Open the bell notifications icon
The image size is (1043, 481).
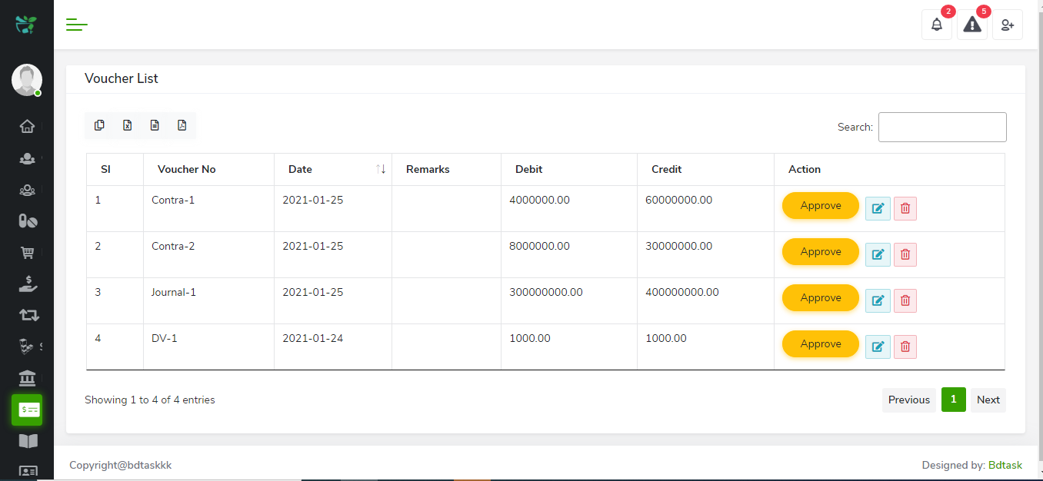pyautogui.click(x=936, y=25)
